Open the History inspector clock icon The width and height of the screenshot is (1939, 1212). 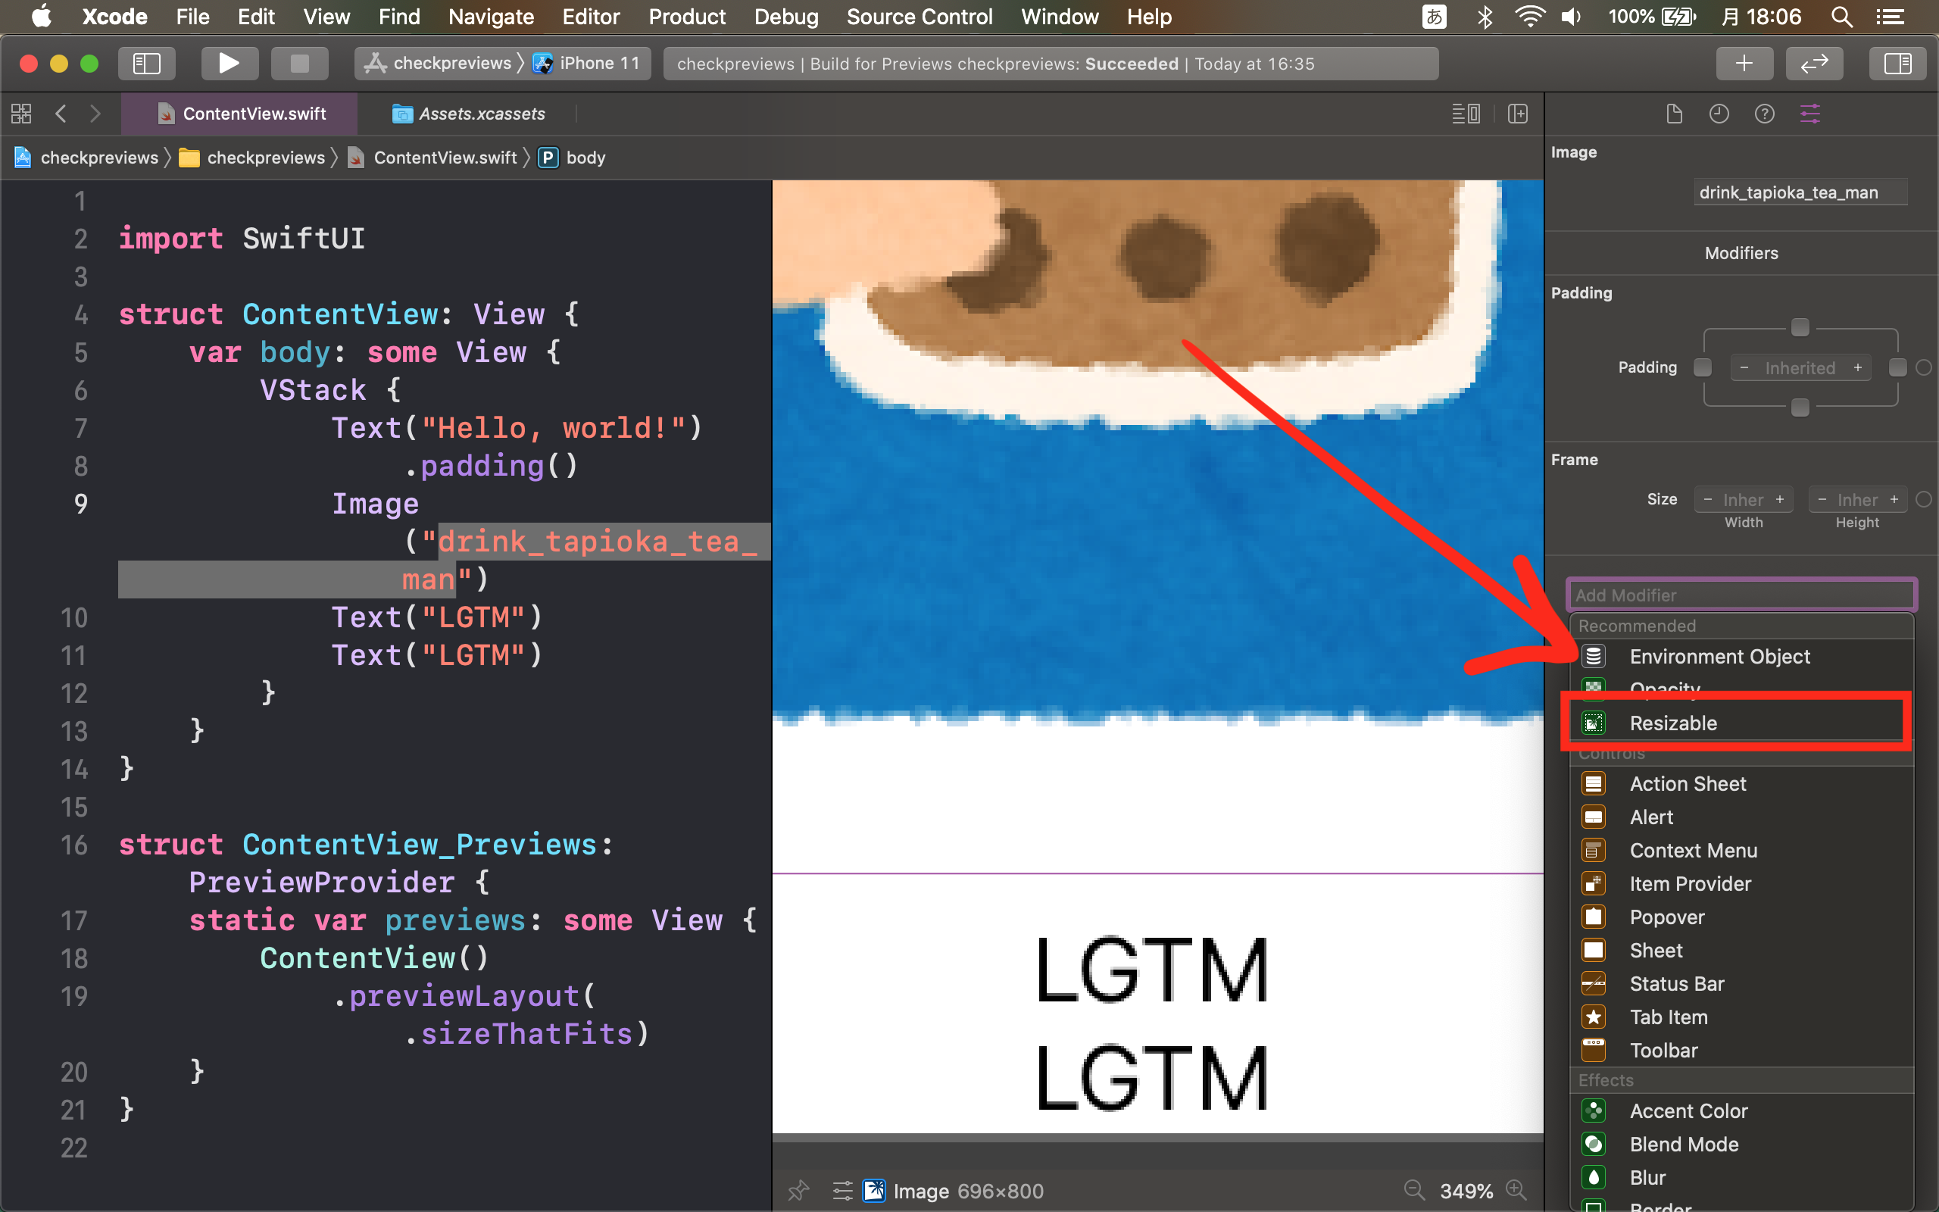click(1719, 114)
